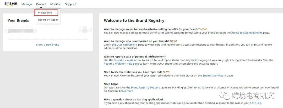Click the Welcome to the Brand Registry heading
Image resolution: width=283 pixels, height=108 pixels.
134,20
